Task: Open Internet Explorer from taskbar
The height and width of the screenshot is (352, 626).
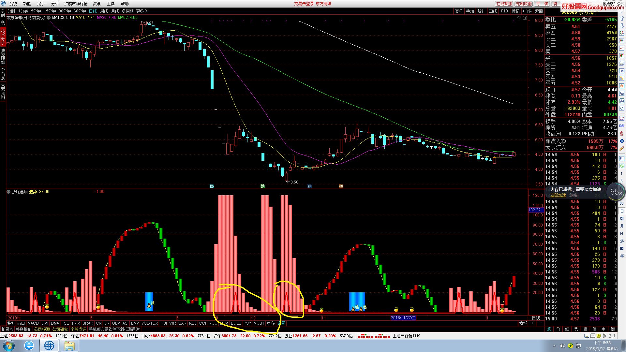Action: pos(29,345)
